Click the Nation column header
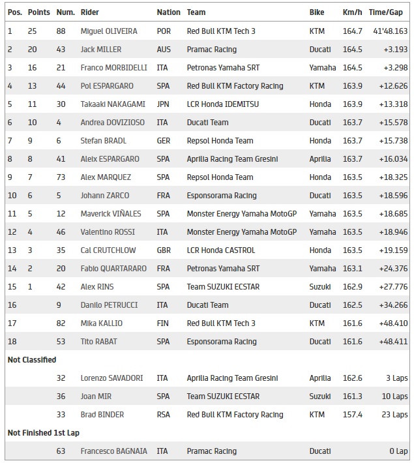 click(168, 12)
